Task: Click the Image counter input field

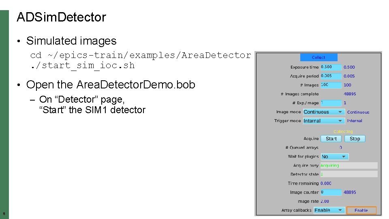Action: point(331,192)
